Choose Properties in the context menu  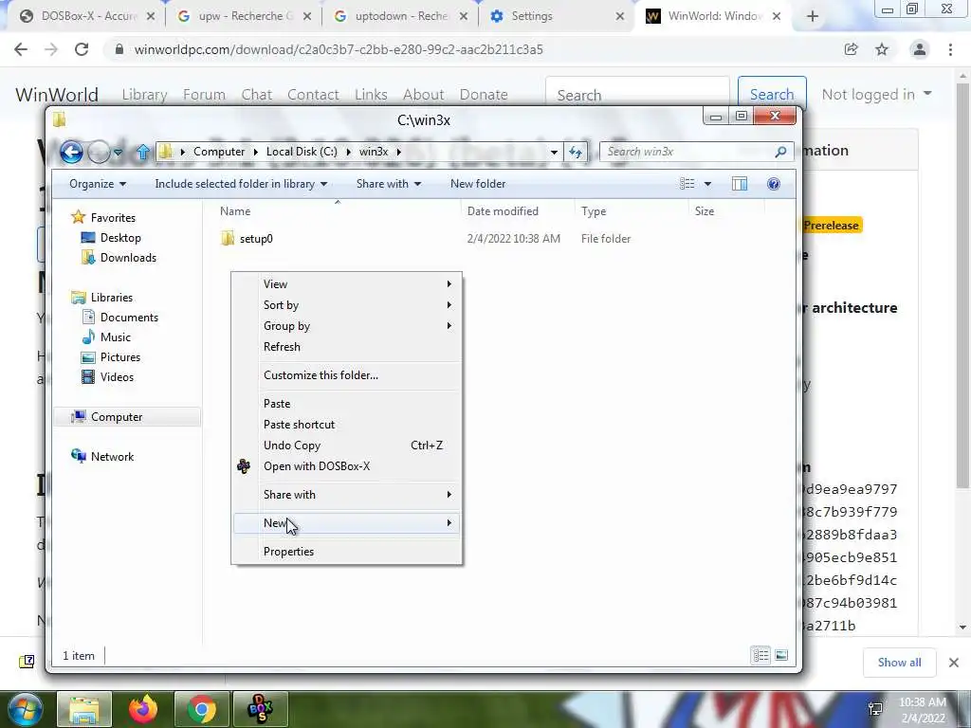(347, 552)
